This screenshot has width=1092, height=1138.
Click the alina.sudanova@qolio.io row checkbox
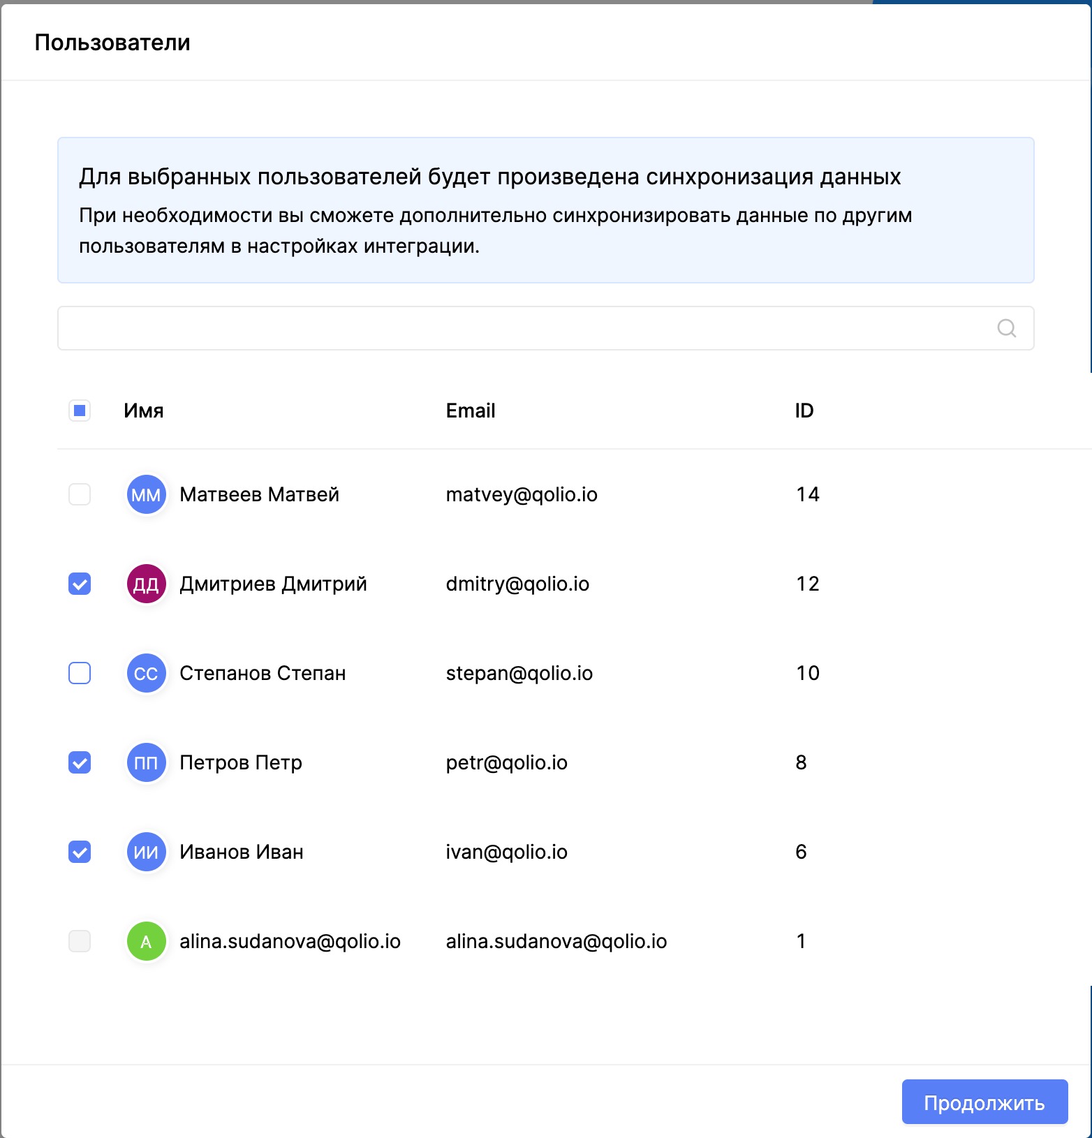(x=80, y=941)
